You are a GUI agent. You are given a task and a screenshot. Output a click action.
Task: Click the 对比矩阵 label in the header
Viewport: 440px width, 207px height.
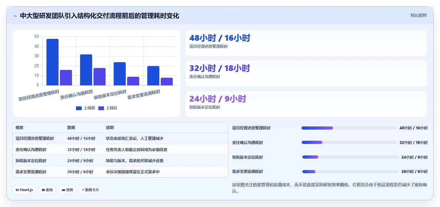[418, 15]
